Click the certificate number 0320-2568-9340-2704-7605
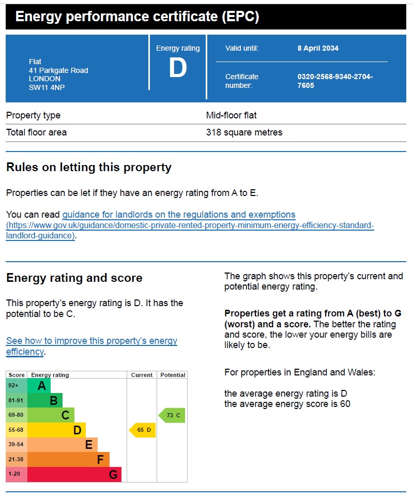Viewport: 413px width, 498px height. [x=335, y=81]
